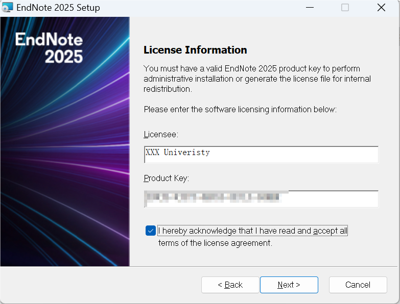Click the 'You must have a valid' paragraph
Screen dimensions: 400x304
pyautogui.click(x=257, y=79)
